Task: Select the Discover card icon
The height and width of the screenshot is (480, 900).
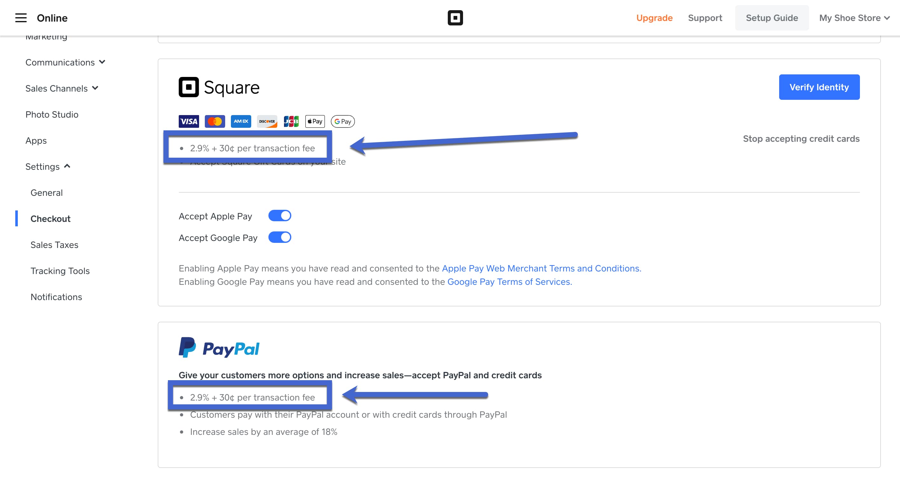Action: pos(267,121)
